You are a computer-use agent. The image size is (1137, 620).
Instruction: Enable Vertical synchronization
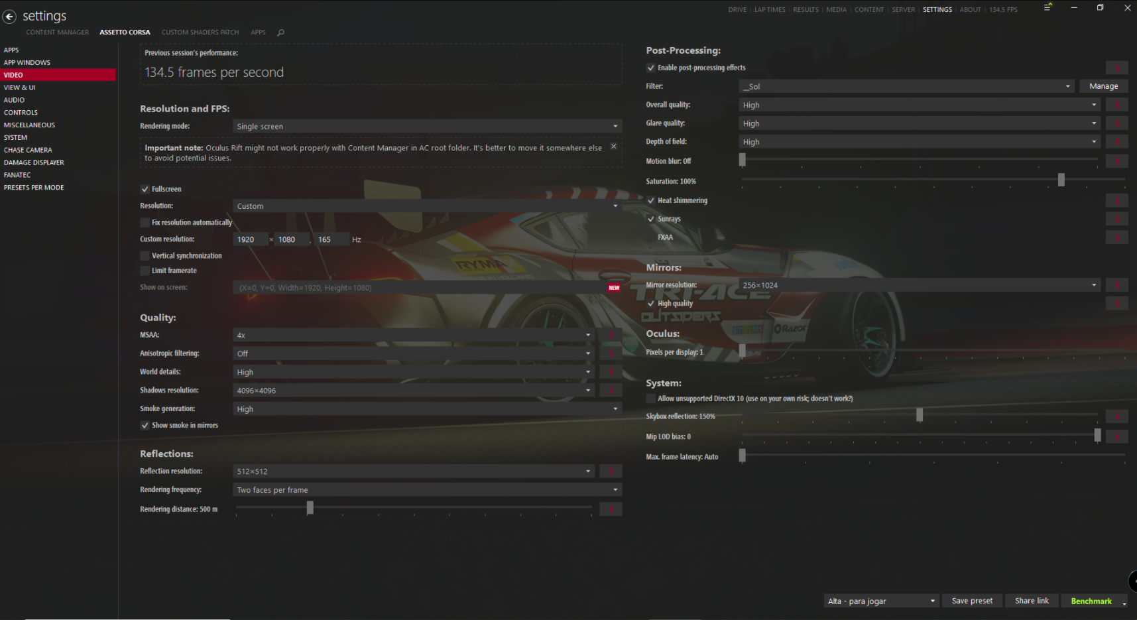coord(145,255)
